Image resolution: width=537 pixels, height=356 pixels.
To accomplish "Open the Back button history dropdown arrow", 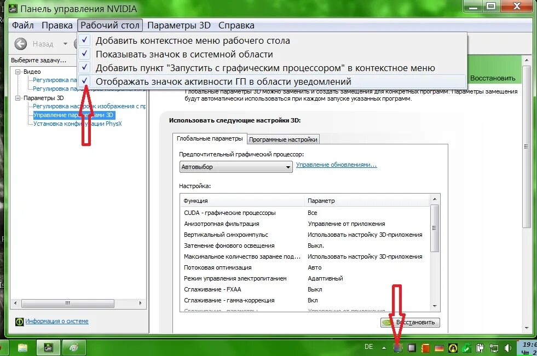I will coord(65,44).
